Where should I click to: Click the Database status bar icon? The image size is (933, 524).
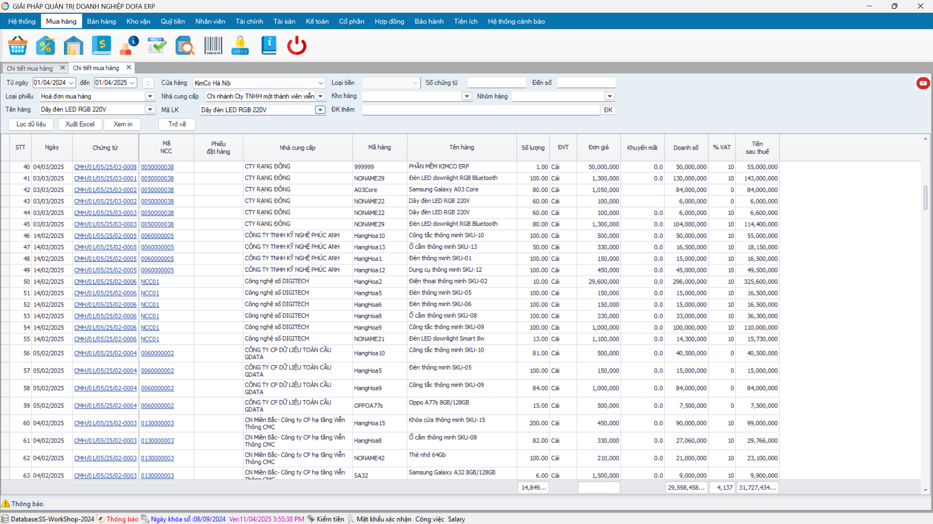click(x=5, y=519)
